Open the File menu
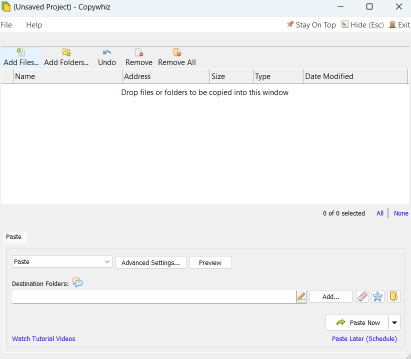 6,25
